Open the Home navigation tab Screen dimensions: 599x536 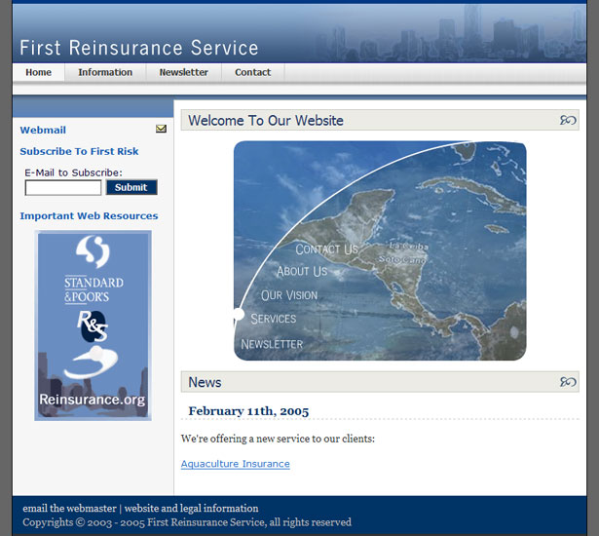(39, 72)
